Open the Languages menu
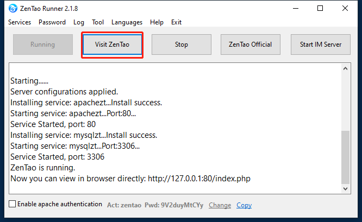 point(127,22)
